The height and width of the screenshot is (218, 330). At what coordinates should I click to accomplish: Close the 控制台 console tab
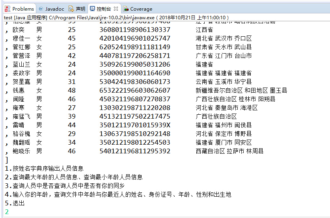coord(116,9)
